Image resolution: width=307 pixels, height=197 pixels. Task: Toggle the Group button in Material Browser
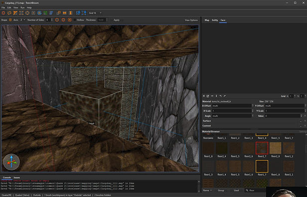(x=221, y=191)
